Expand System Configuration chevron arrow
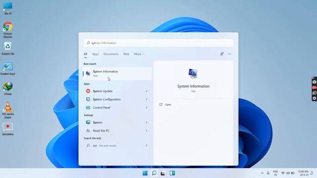The height and width of the screenshot is (178, 317). tap(147, 99)
